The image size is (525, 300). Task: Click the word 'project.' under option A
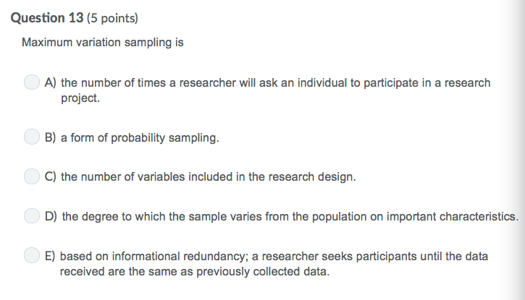pyautogui.click(x=80, y=98)
